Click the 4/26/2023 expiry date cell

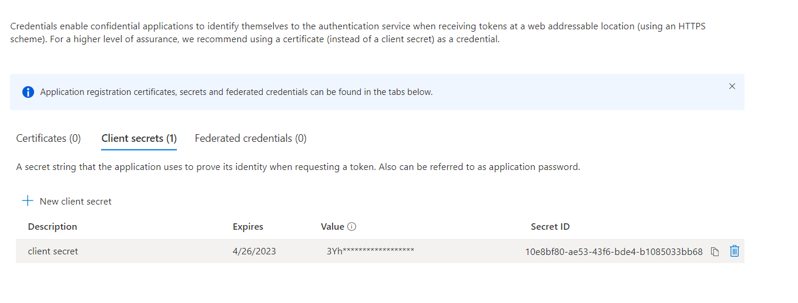[254, 251]
